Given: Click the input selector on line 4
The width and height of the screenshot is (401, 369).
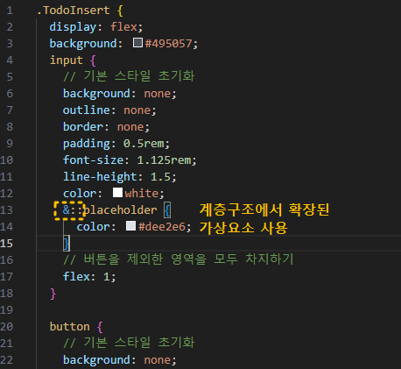Looking at the screenshot, I should [x=67, y=60].
